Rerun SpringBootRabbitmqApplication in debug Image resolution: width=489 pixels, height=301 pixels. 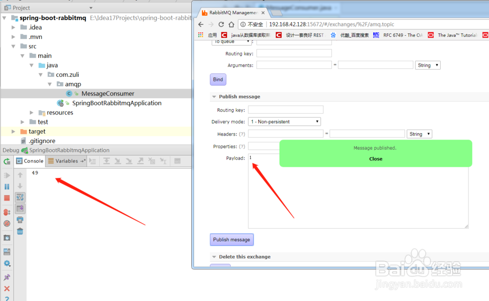7,161
